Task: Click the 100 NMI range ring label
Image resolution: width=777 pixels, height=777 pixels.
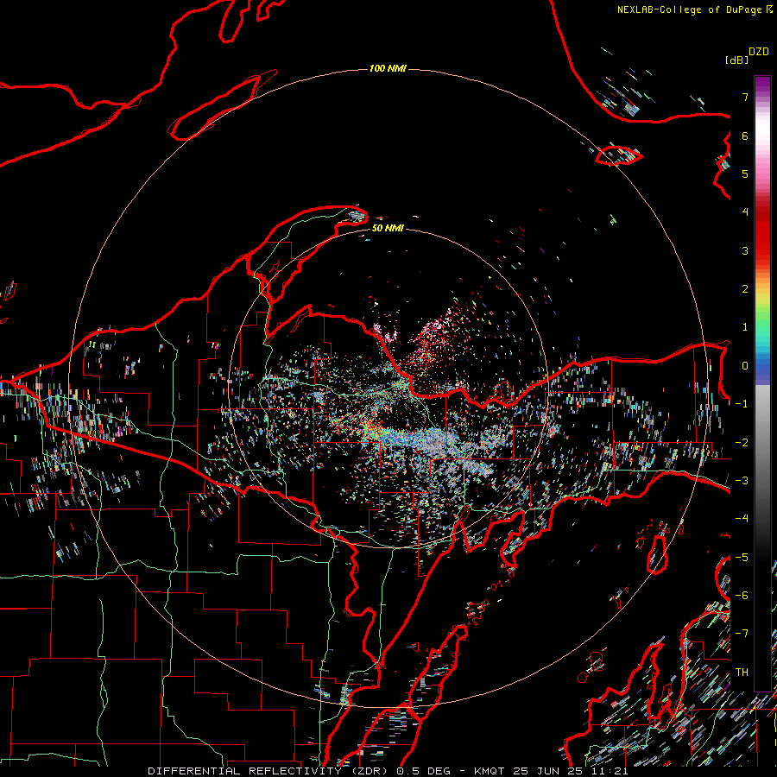Action: point(388,68)
